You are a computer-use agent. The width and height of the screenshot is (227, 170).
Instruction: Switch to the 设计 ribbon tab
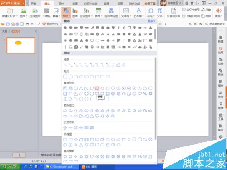[61, 3]
